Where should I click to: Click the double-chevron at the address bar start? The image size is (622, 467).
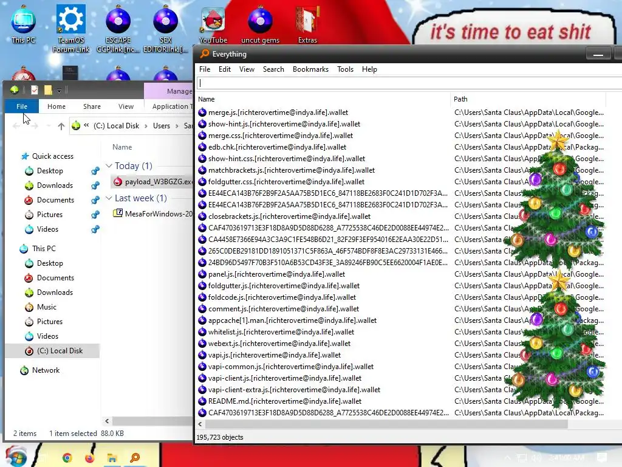[x=86, y=125]
